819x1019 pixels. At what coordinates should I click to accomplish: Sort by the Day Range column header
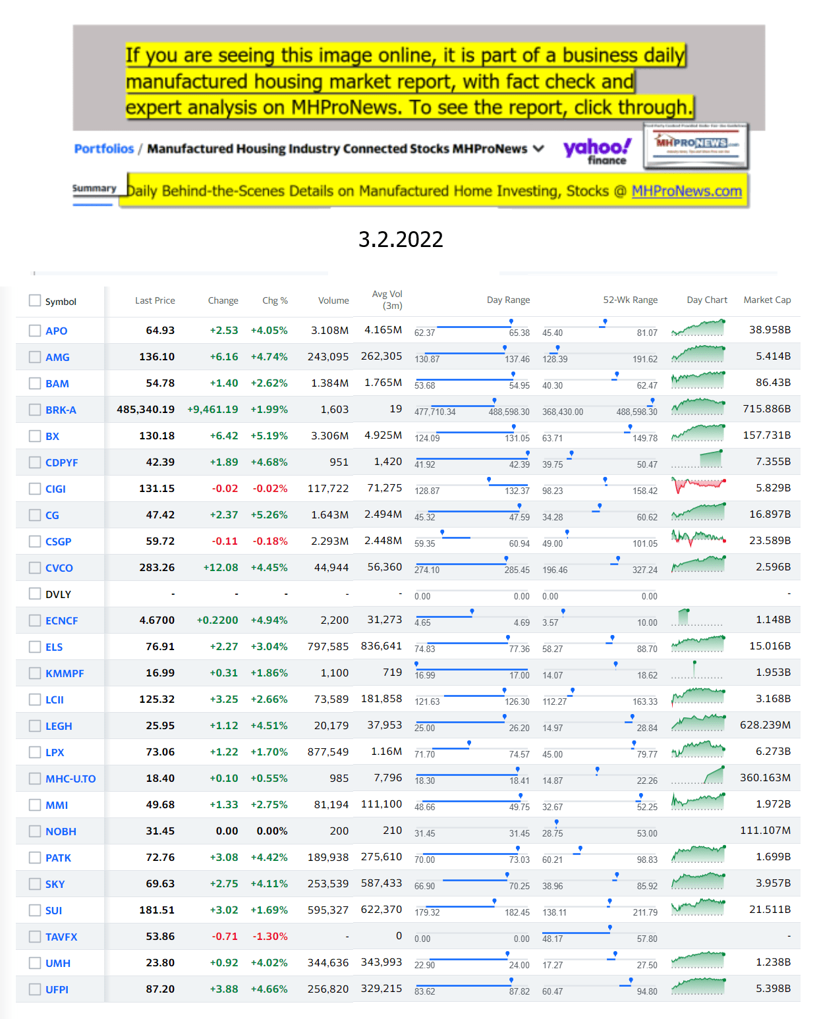pos(508,300)
